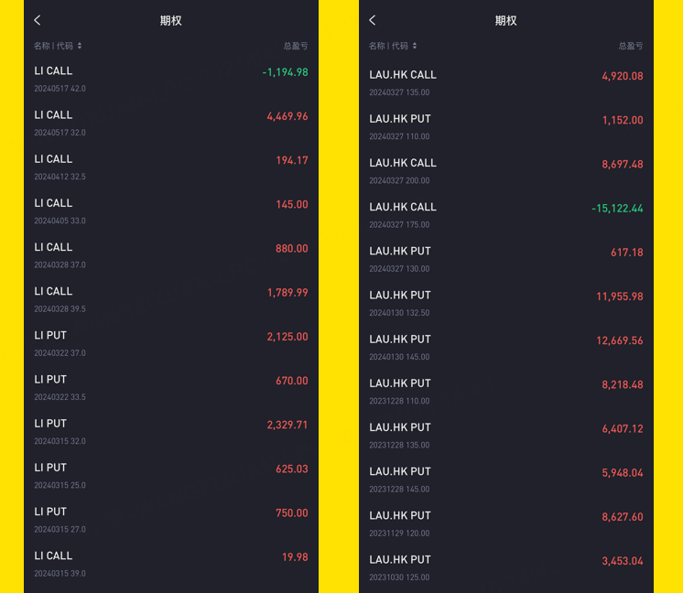
Task: Open LAU.HK PUT 20231030 125.00 entry
Action: pyautogui.click(x=506, y=567)
